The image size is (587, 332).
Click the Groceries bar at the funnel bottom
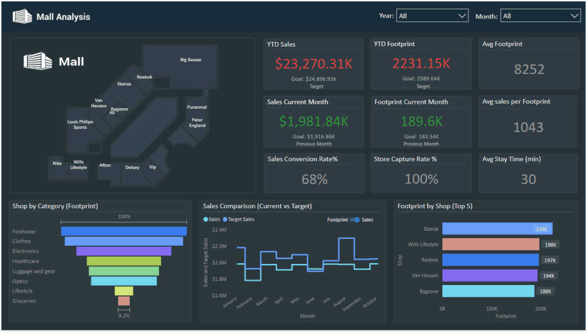point(123,301)
